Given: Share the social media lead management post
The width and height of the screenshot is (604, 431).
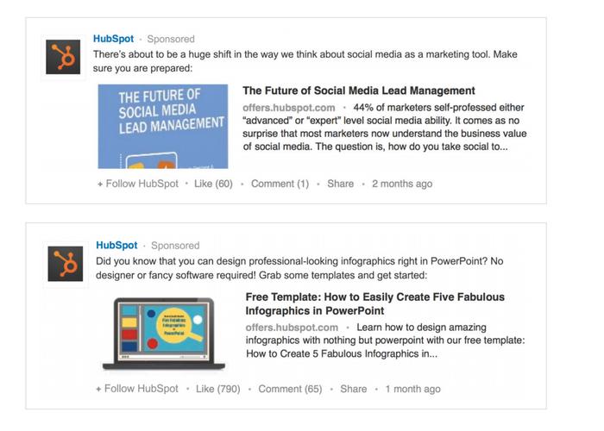Looking at the screenshot, I should click(341, 184).
